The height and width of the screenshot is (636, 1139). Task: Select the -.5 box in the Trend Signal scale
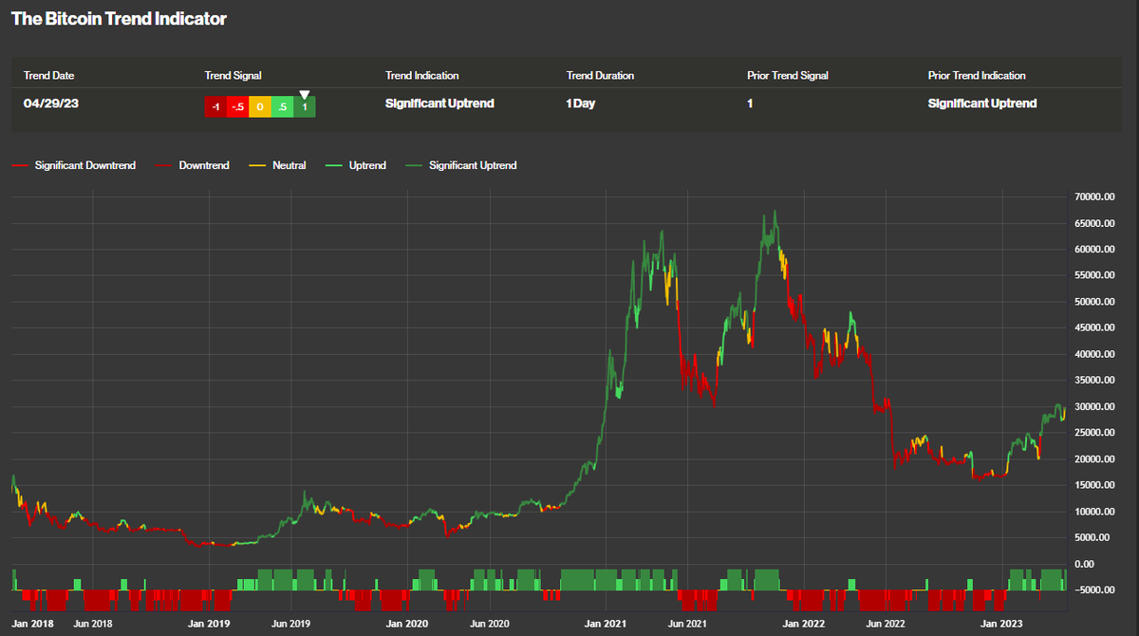click(x=237, y=106)
